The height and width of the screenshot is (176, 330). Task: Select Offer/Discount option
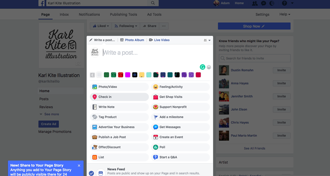(x=119, y=147)
